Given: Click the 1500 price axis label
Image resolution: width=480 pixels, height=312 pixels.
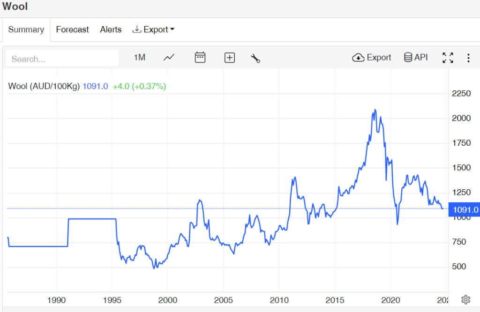Looking at the screenshot, I should [x=461, y=168].
